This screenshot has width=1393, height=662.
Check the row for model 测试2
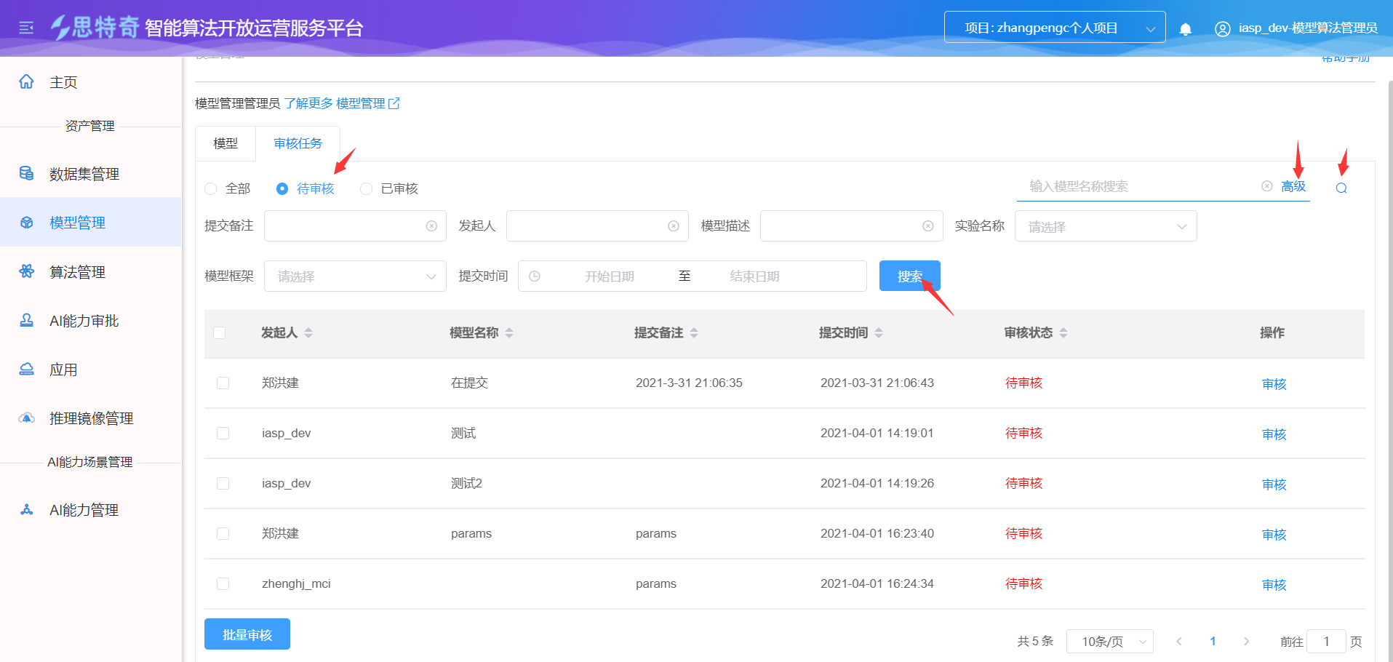pos(223,483)
